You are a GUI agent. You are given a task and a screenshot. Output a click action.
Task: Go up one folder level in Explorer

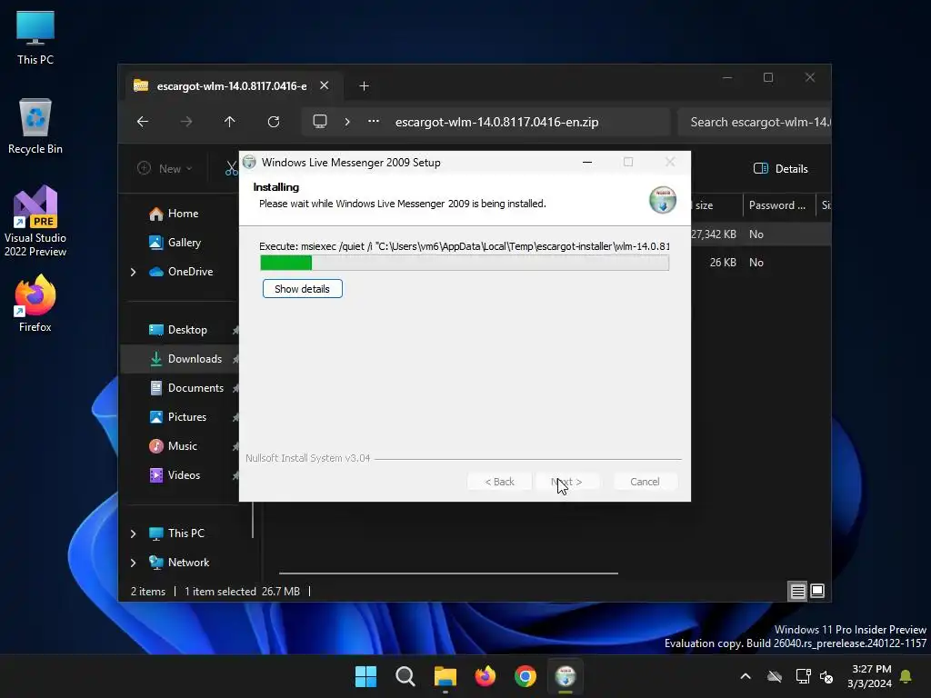click(230, 122)
